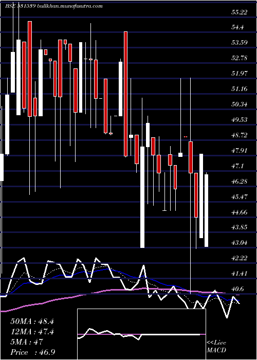Screen dimensions: 257x360
Task: Click the 55.22 price axis label
Action: pos(239,12)
